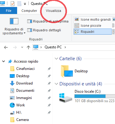Select Disco locale (C:) drive
This screenshot has height=124, width=115.
pos(87,97)
